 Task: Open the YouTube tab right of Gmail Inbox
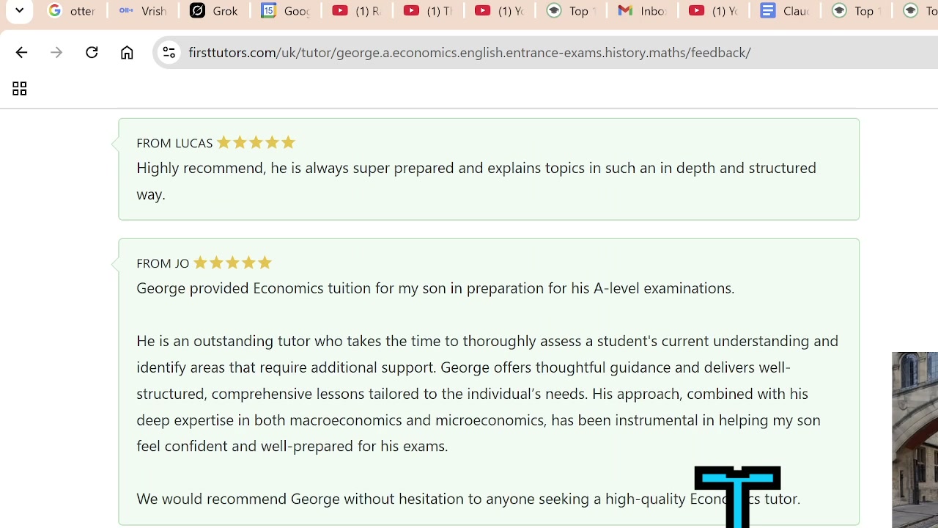[713, 11]
